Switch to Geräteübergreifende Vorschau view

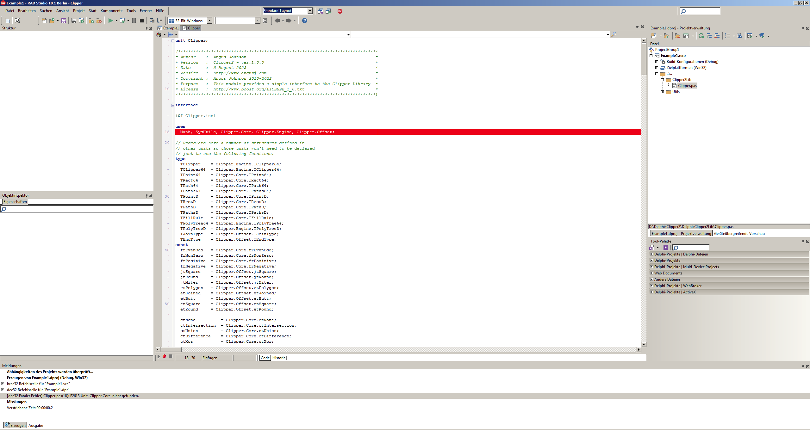pyautogui.click(x=739, y=233)
